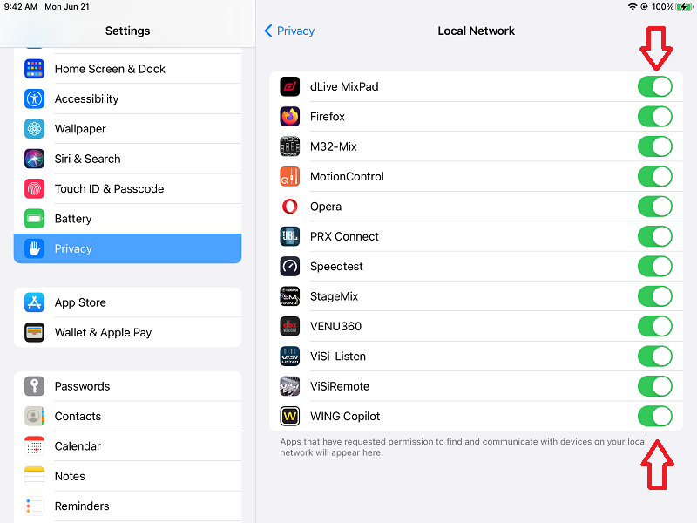Screen dimensions: 697x523
Task: Click the M32-Mix app icon
Action: [x=290, y=146]
